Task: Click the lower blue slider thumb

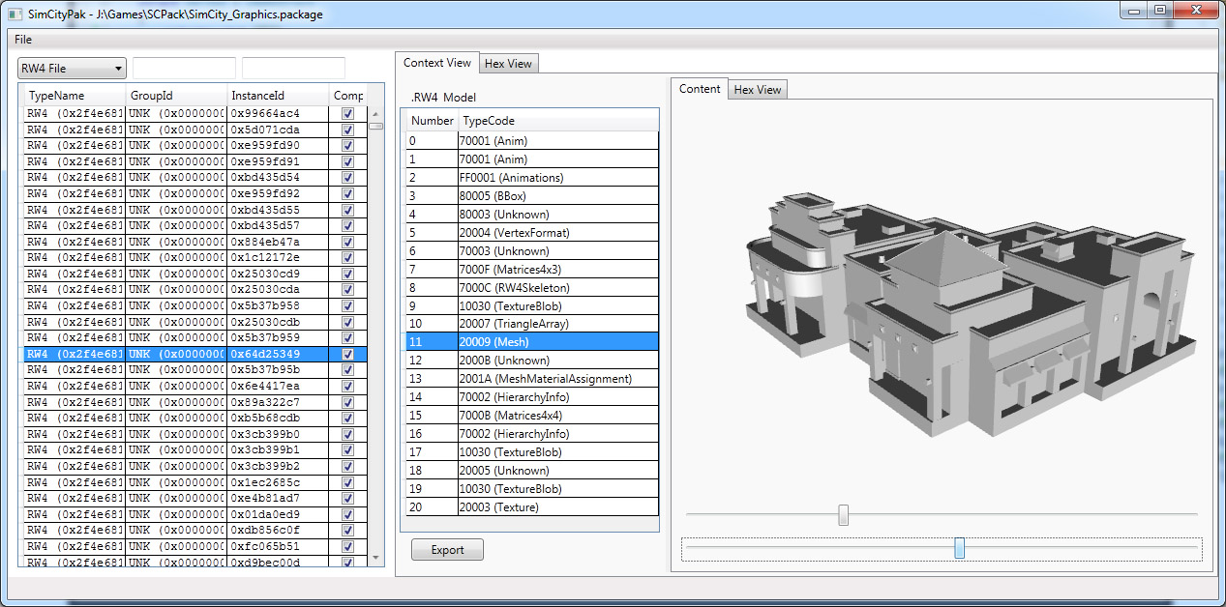Action: (x=959, y=548)
